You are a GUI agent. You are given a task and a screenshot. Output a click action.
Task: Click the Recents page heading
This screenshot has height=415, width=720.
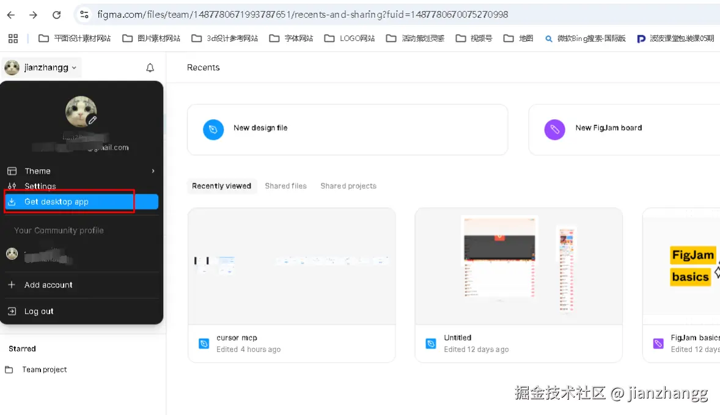click(x=203, y=67)
